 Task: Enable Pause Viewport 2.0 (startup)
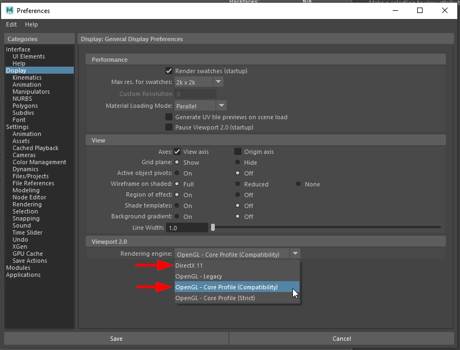tap(169, 127)
